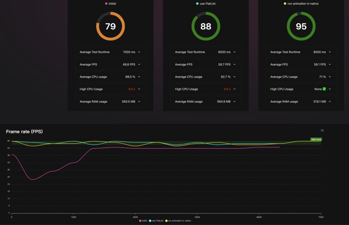Expand Average CPU usage 82.7 % row

pyautogui.click(x=206, y=77)
